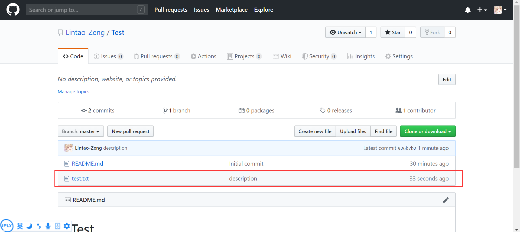520x232 pixels.
Task: Focus the Search or jump to field
Action: pyautogui.click(x=87, y=10)
